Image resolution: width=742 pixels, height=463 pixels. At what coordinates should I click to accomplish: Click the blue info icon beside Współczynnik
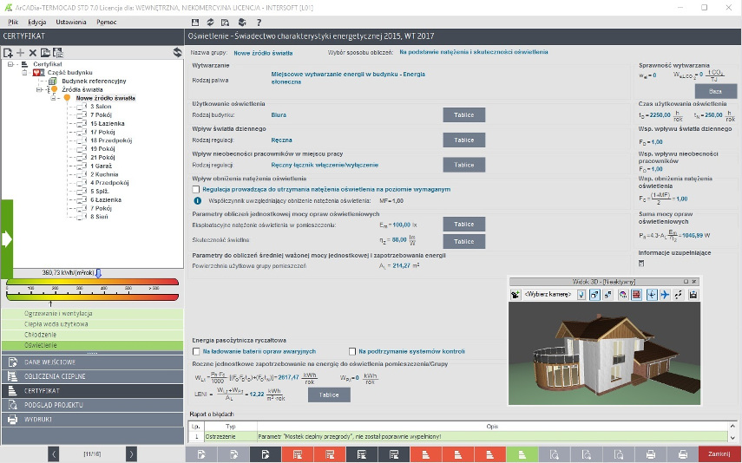[x=198, y=200]
